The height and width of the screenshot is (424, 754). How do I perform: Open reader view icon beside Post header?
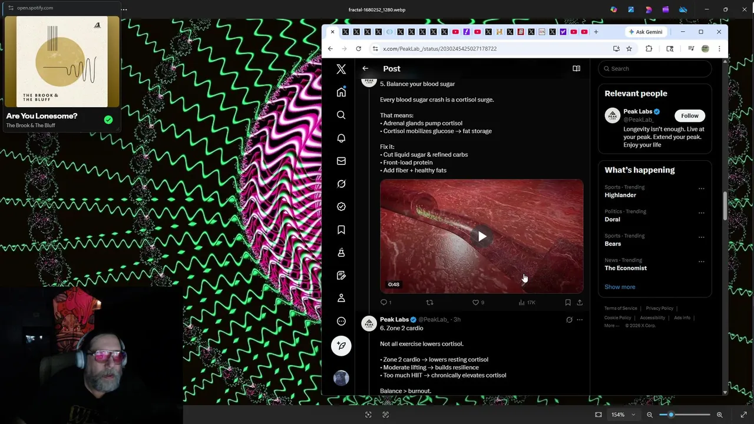click(x=576, y=68)
